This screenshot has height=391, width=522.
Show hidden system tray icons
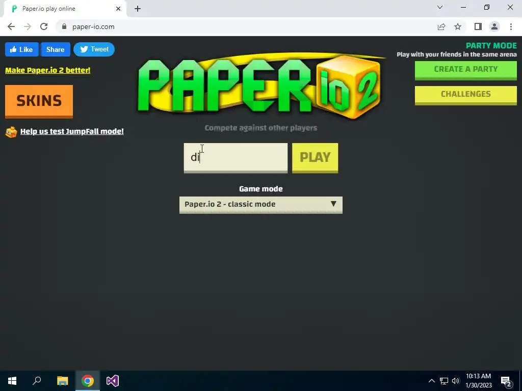[x=431, y=381]
